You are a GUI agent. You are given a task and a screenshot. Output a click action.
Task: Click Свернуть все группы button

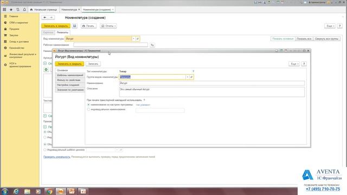click(x=326, y=38)
